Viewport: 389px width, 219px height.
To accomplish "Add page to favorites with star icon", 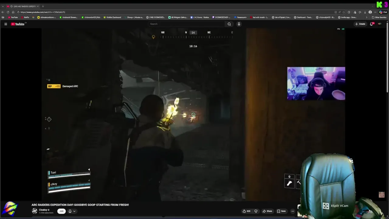I will [x=344, y=12].
